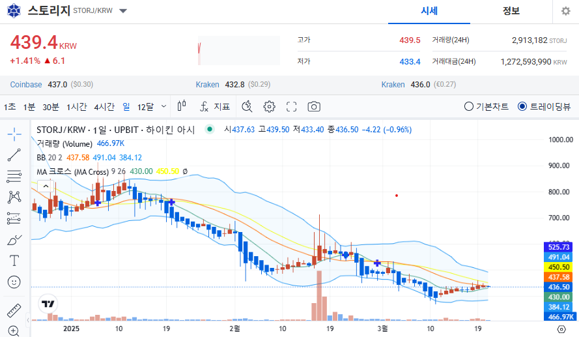The height and width of the screenshot is (337, 579).
Task: Select the 1시간 timeframe
Action: tap(76, 107)
